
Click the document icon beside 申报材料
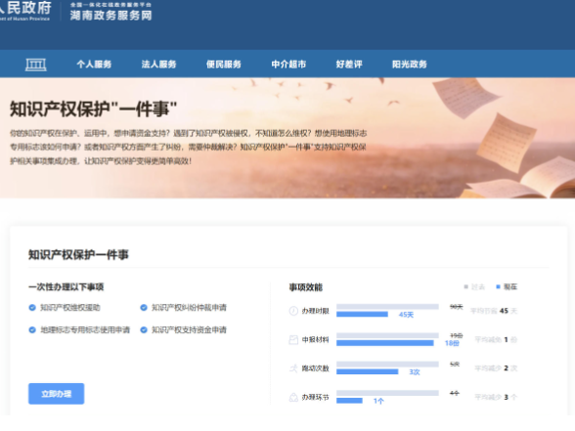[293, 340]
